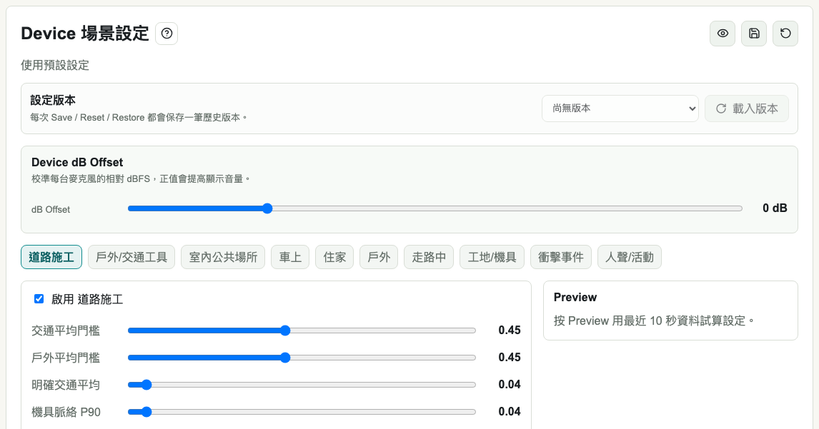The image size is (819, 429).
Task: Select the 道路施工 tab
Action: (51, 257)
